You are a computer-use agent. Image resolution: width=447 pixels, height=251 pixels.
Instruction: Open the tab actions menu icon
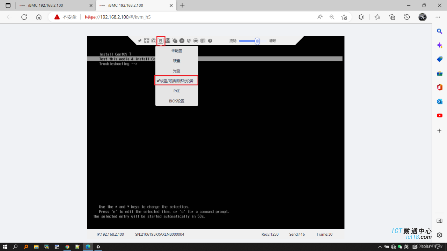point(8,6)
